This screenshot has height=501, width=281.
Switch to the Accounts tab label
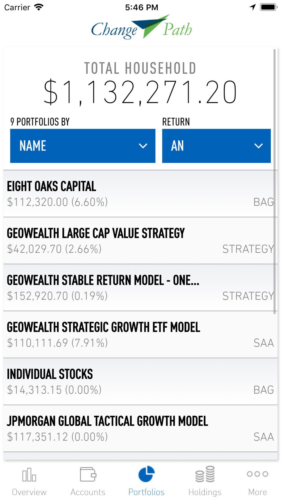click(88, 492)
